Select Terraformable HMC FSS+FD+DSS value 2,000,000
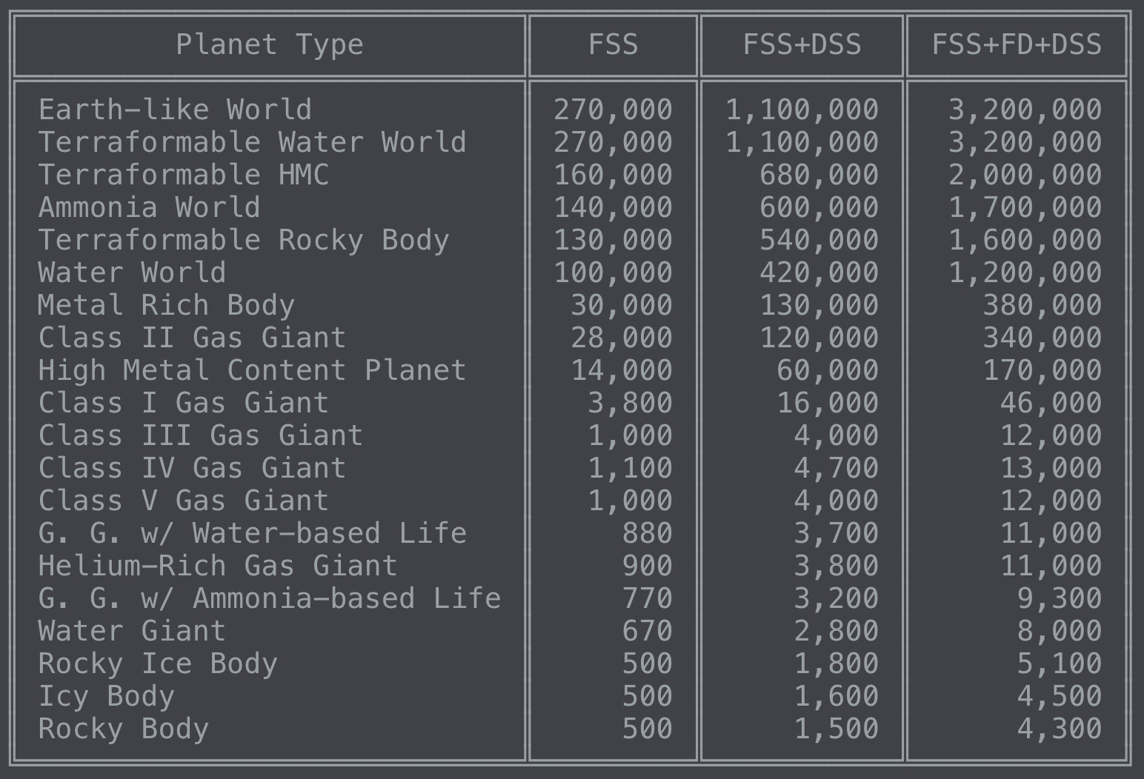 tap(1025, 175)
